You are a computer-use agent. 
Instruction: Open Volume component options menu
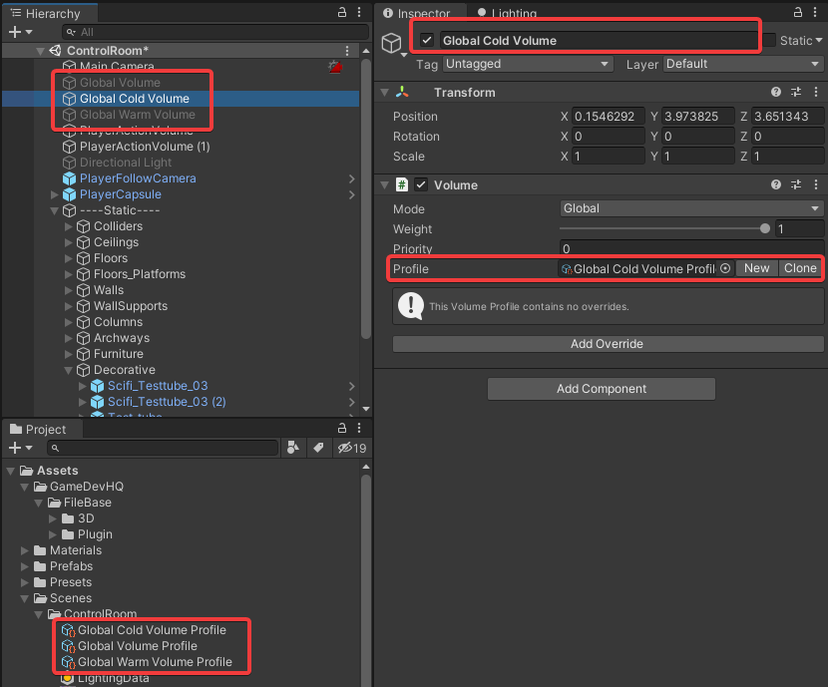(x=816, y=184)
